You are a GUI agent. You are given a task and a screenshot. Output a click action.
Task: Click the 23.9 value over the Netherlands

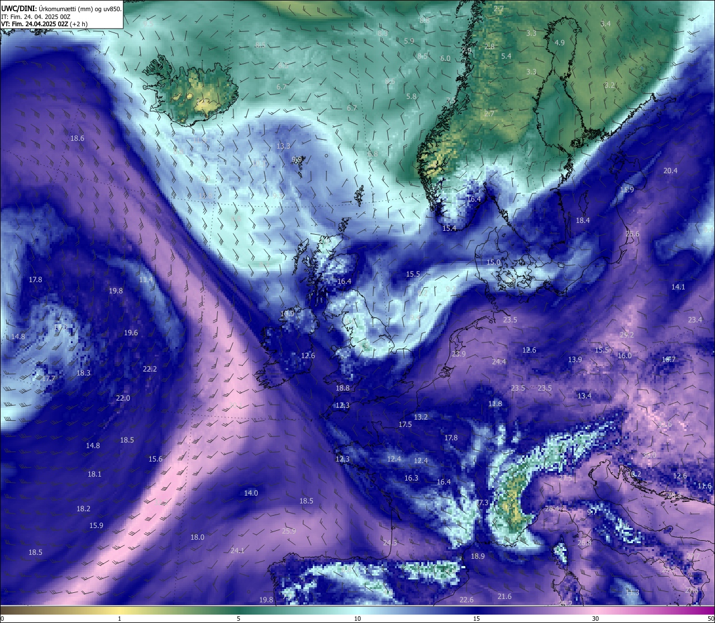(459, 354)
